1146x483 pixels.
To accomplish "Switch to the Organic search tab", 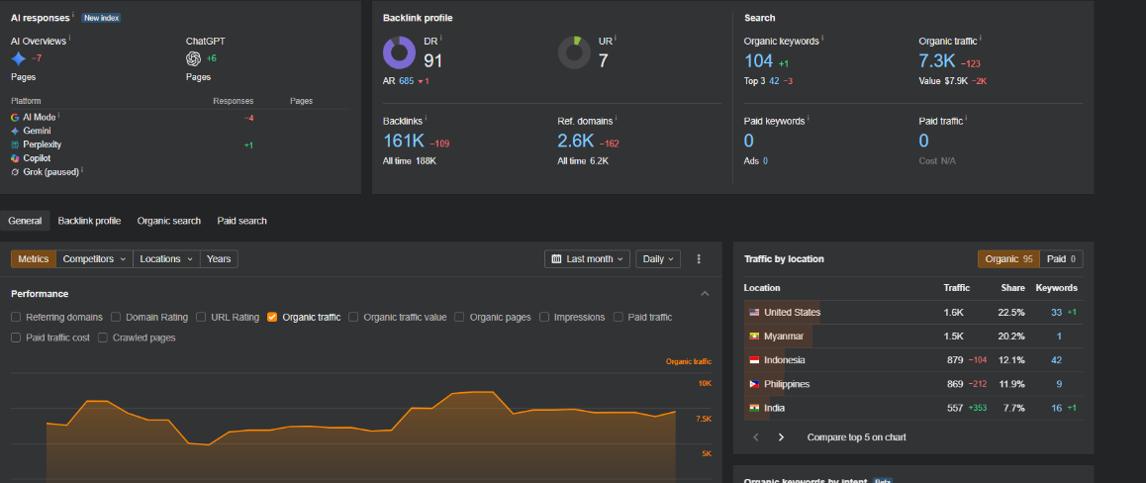I will (x=169, y=221).
